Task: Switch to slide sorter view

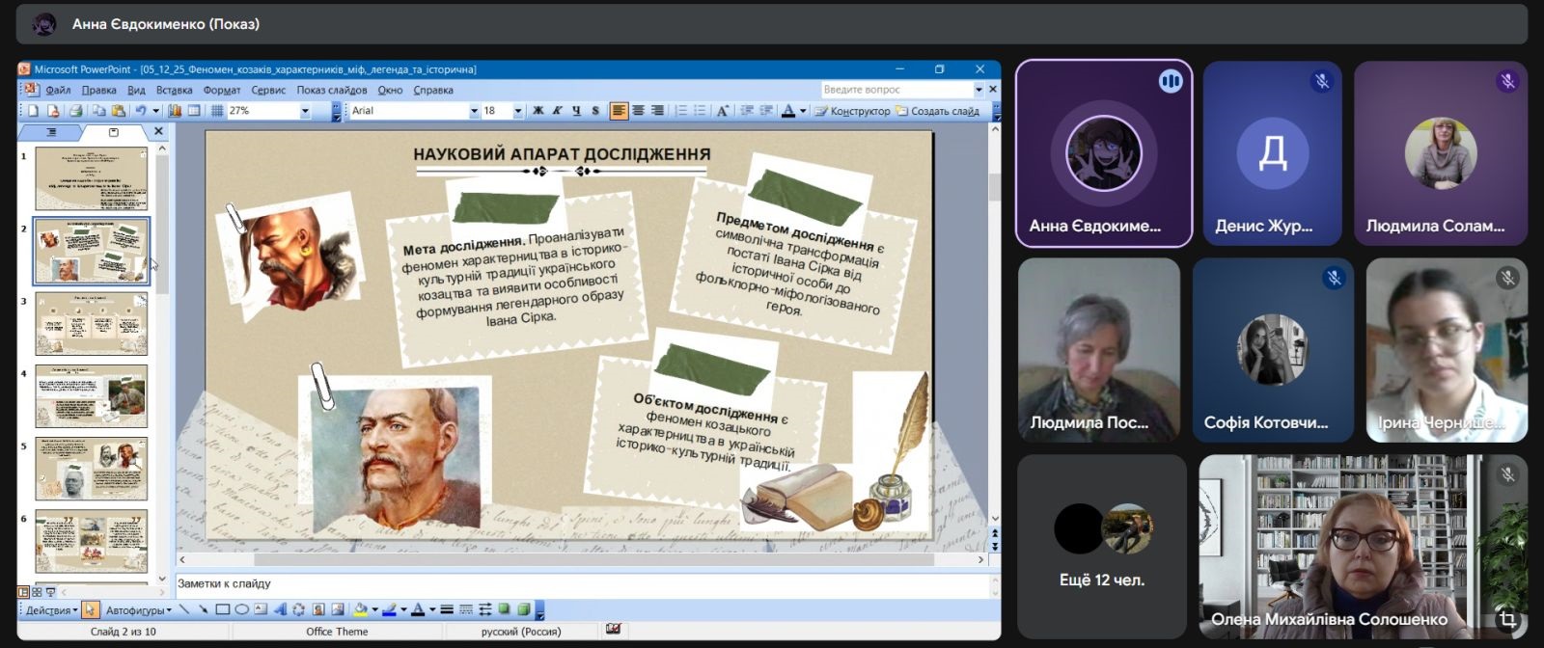Action: click(37, 592)
